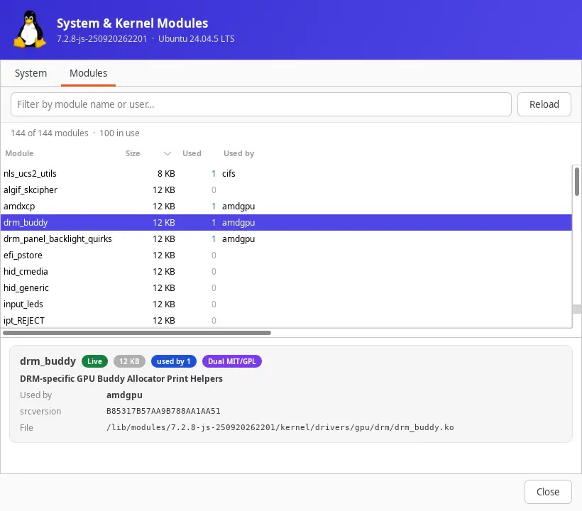Image resolution: width=582 pixels, height=511 pixels.
Task: Click the drm_buddy.ko file path
Action: pos(280,427)
